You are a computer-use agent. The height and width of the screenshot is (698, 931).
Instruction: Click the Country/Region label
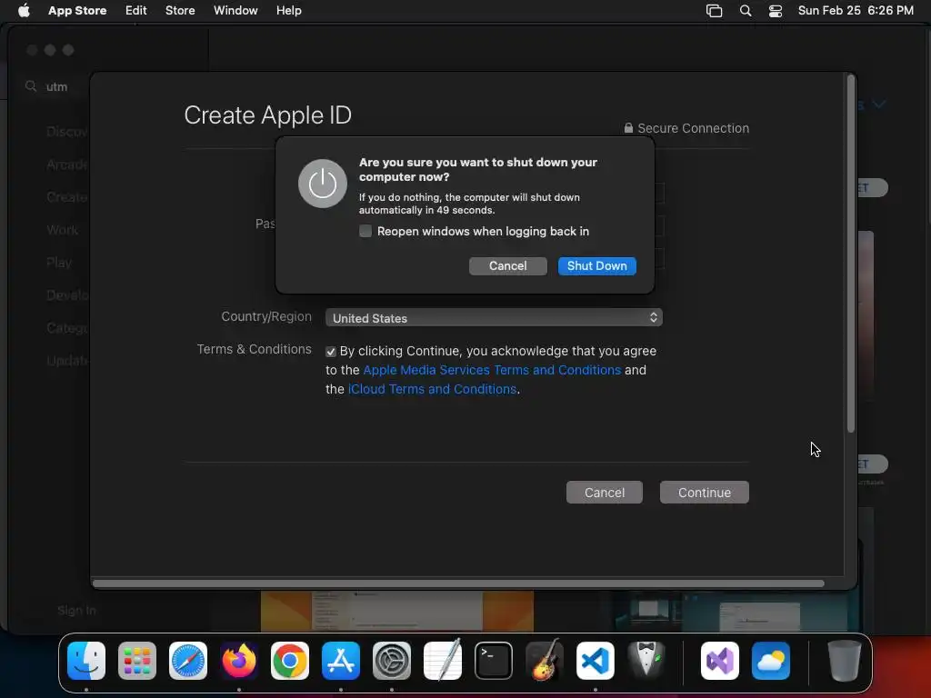point(266,316)
